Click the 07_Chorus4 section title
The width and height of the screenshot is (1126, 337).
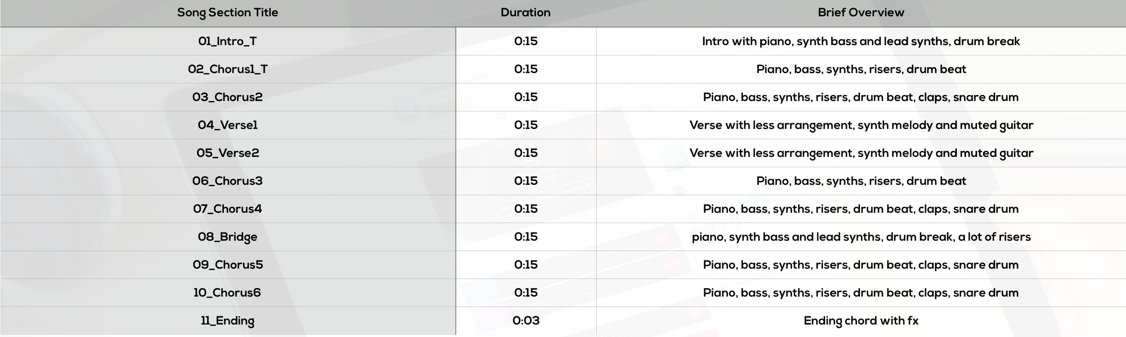pos(227,209)
